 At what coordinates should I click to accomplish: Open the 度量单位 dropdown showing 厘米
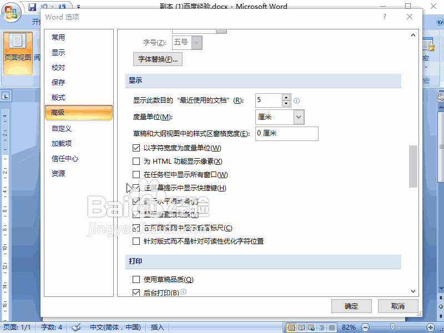(299, 117)
